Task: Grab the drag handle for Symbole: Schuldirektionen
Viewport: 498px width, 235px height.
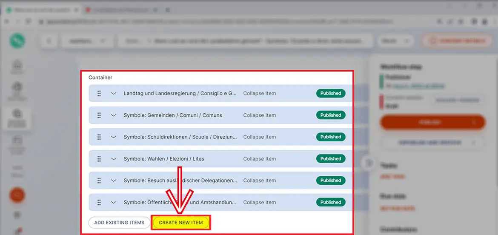Action: pyautogui.click(x=99, y=137)
